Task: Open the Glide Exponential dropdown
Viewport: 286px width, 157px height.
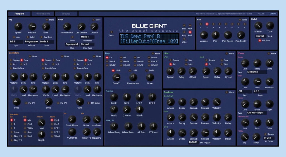Action: 72,44
